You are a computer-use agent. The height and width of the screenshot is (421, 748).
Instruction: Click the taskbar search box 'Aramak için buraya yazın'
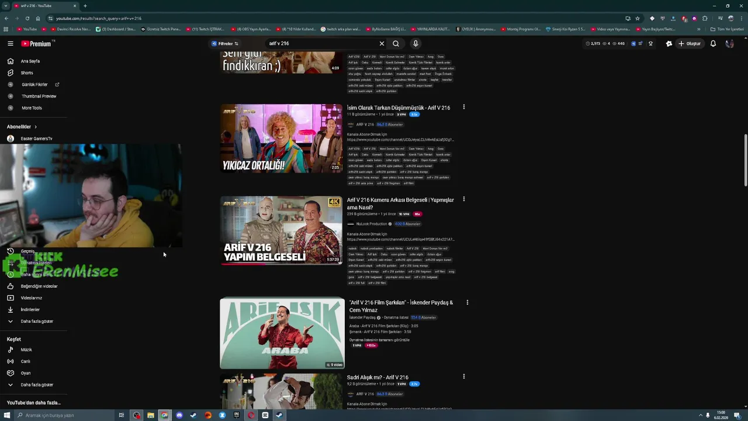point(64,415)
